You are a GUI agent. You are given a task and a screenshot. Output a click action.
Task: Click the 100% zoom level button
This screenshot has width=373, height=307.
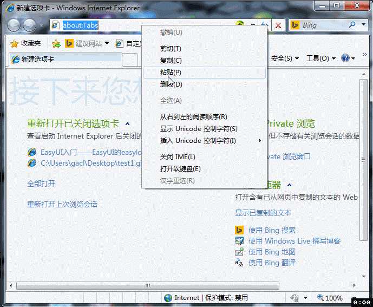click(x=330, y=298)
